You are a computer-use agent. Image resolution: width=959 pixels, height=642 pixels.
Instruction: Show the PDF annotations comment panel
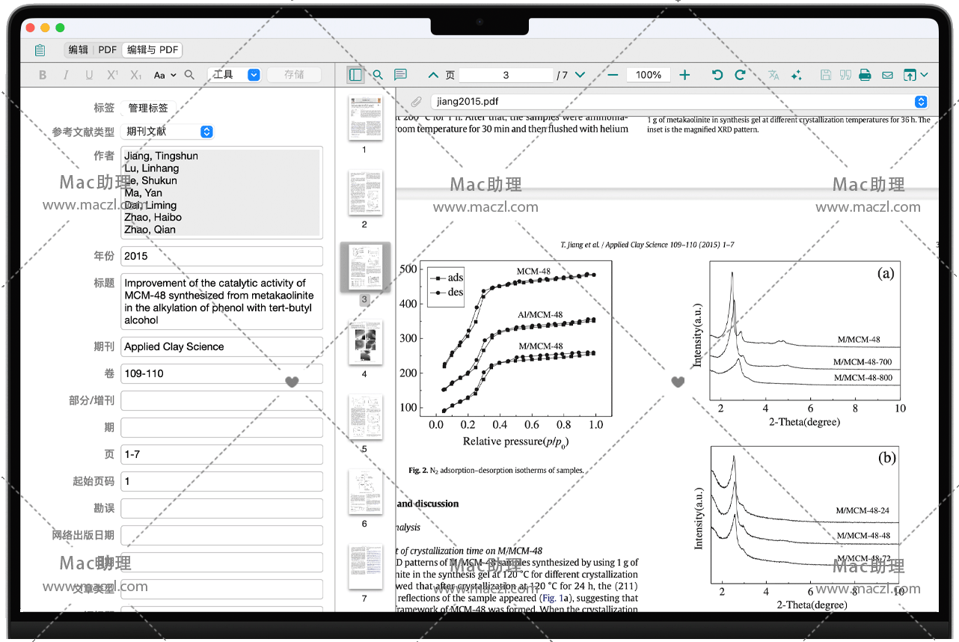tap(400, 75)
